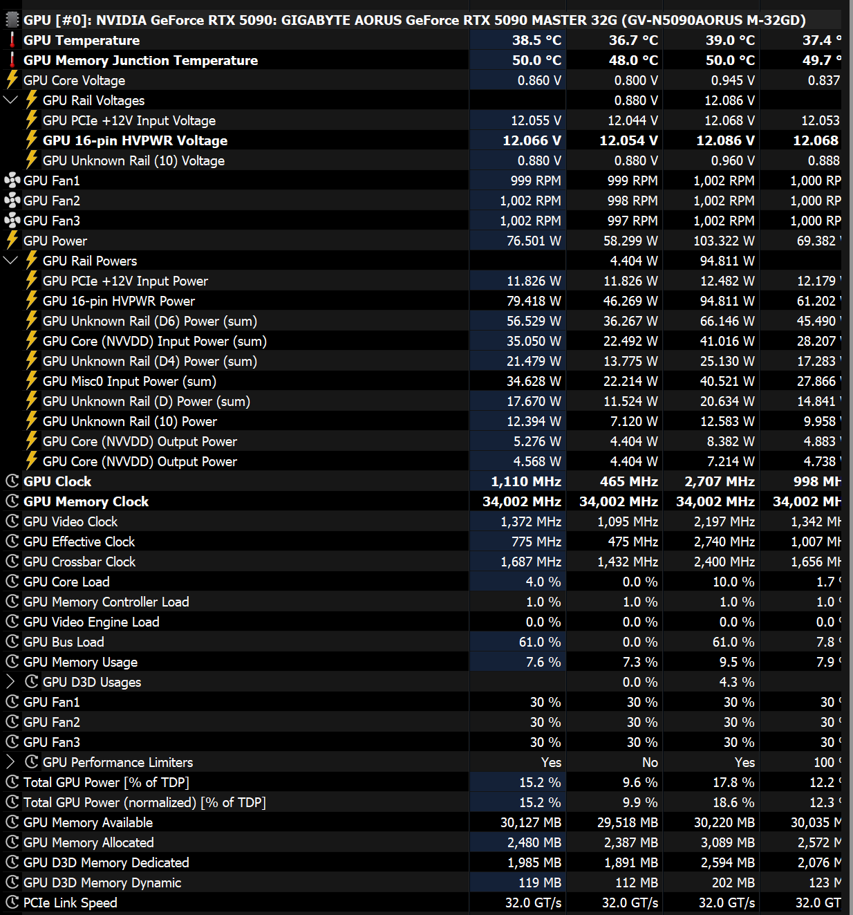Click the 4.3 % GPU D3D Usages value
The image size is (853, 915).
(737, 682)
